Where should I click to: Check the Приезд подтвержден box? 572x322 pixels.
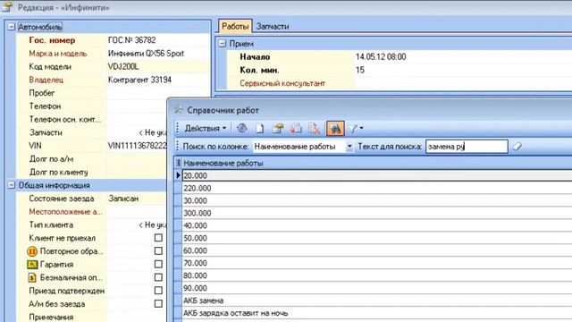coord(158,290)
